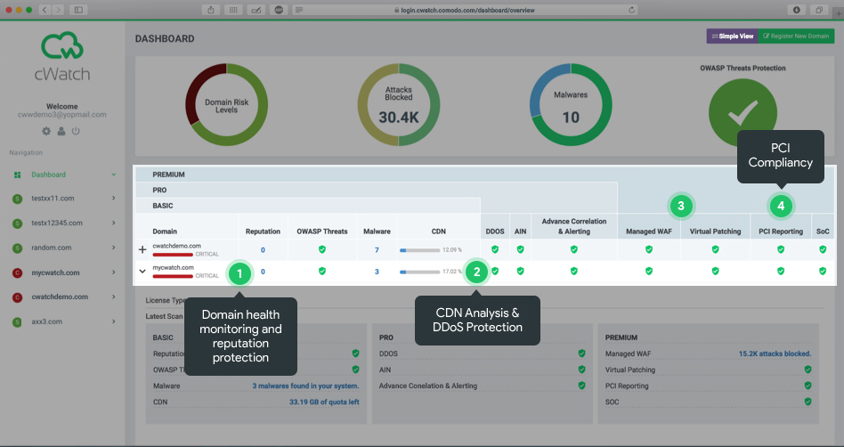Open Dashboard in the navigation sidebar

[x=48, y=175]
